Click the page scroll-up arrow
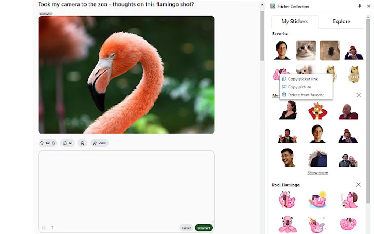Screen dimensions: 374x234 tap(262, 4)
